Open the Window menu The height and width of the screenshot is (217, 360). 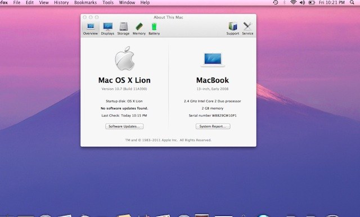[x=127, y=2]
